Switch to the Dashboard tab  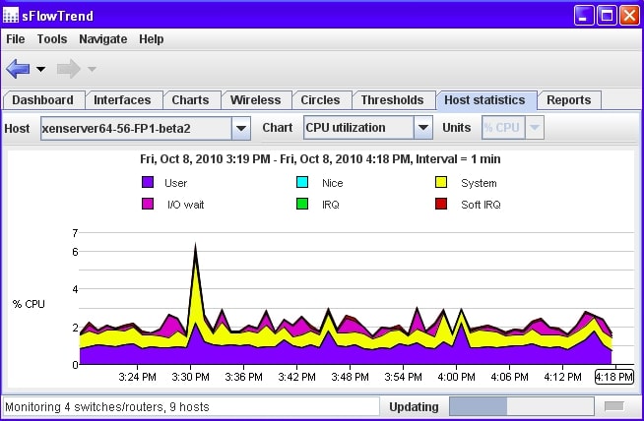tap(43, 100)
